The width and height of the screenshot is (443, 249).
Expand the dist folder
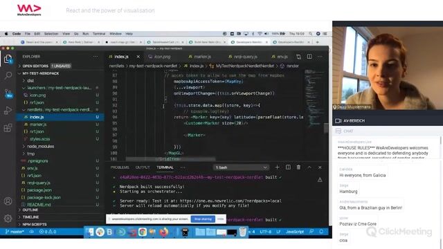(x=30, y=80)
